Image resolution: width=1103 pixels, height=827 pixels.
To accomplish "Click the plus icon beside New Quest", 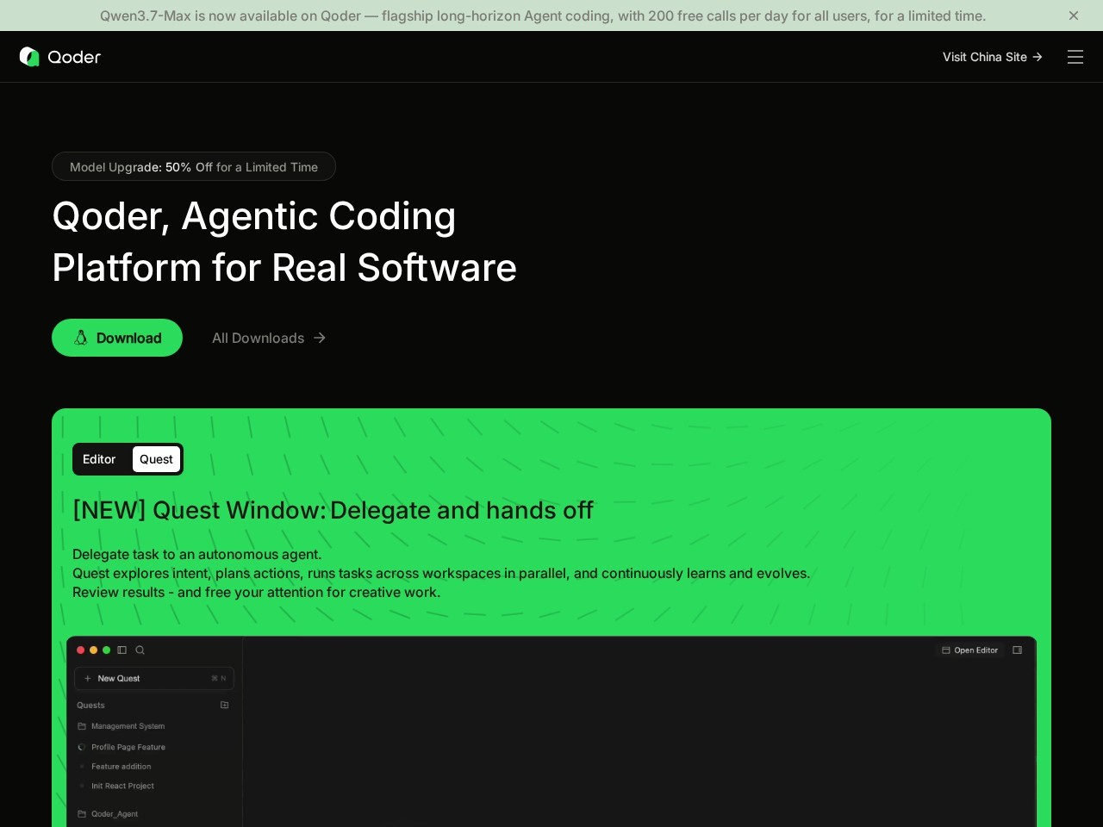I will tap(87, 678).
